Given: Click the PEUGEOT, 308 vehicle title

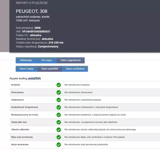Looking at the screenshot, I should point(31,11).
